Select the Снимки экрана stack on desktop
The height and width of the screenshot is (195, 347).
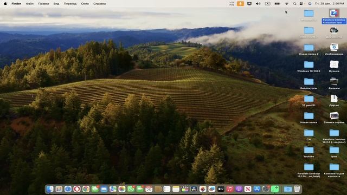pyautogui.click(x=334, y=118)
